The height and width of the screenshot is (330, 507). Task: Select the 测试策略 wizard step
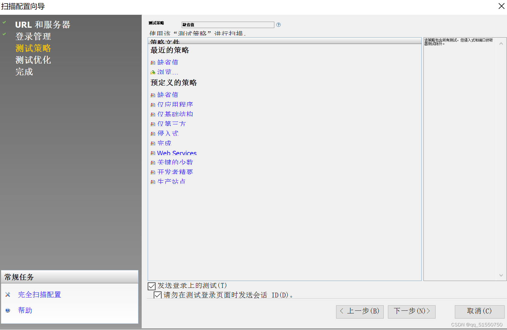[33, 48]
